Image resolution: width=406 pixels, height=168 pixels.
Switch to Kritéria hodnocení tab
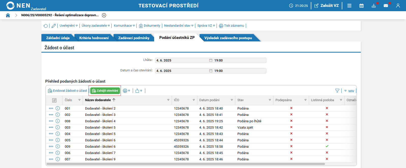[94, 38]
